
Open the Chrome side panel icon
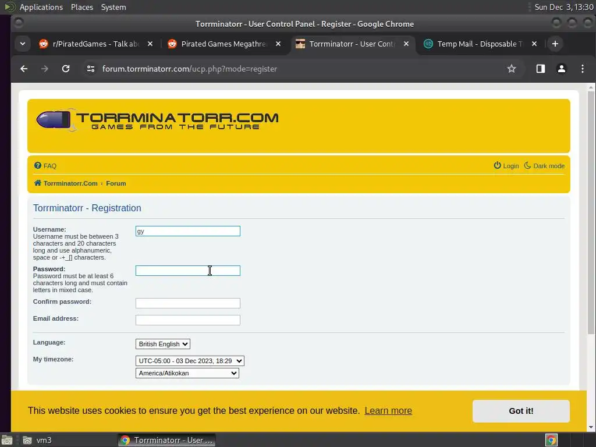(541, 69)
